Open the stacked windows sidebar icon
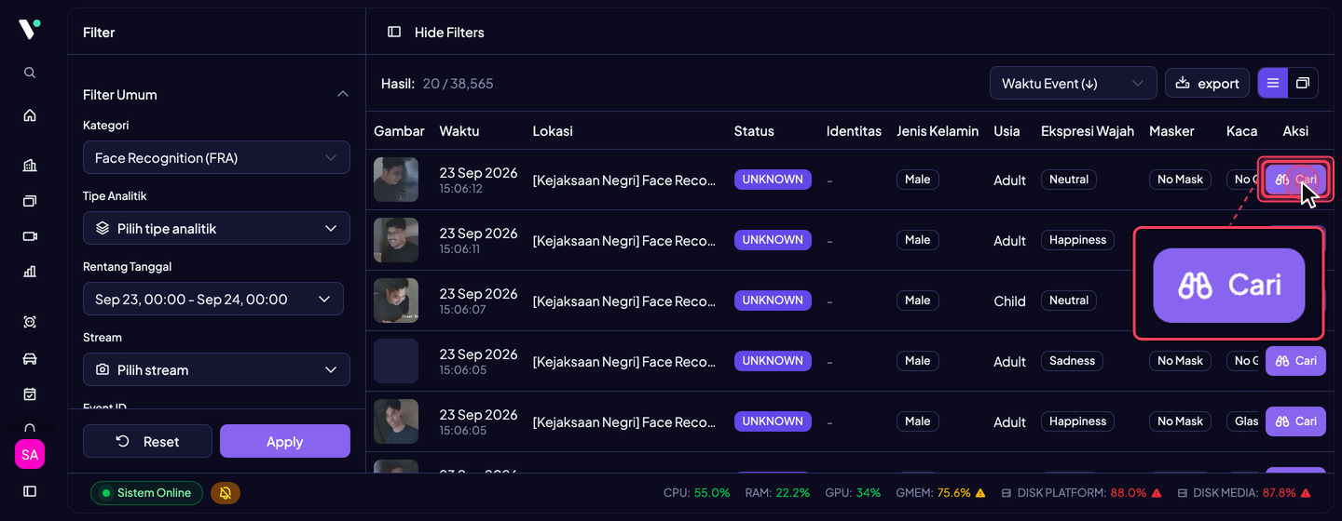The width and height of the screenshot is (1342, 521). point(30,201)
